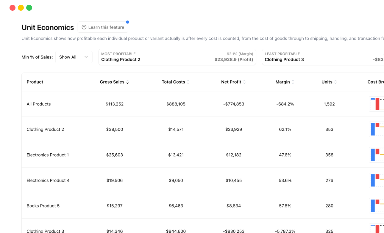The width and height of the screenshot is (384, 233).
Task: Click Electronics Product 1's cost breakdown chart
Action: coord(377,155)
